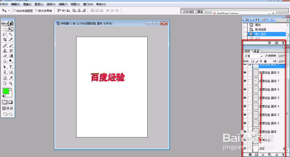290x157 pixels.
Task: Create new adjustment layer icon
Action: 270,154
